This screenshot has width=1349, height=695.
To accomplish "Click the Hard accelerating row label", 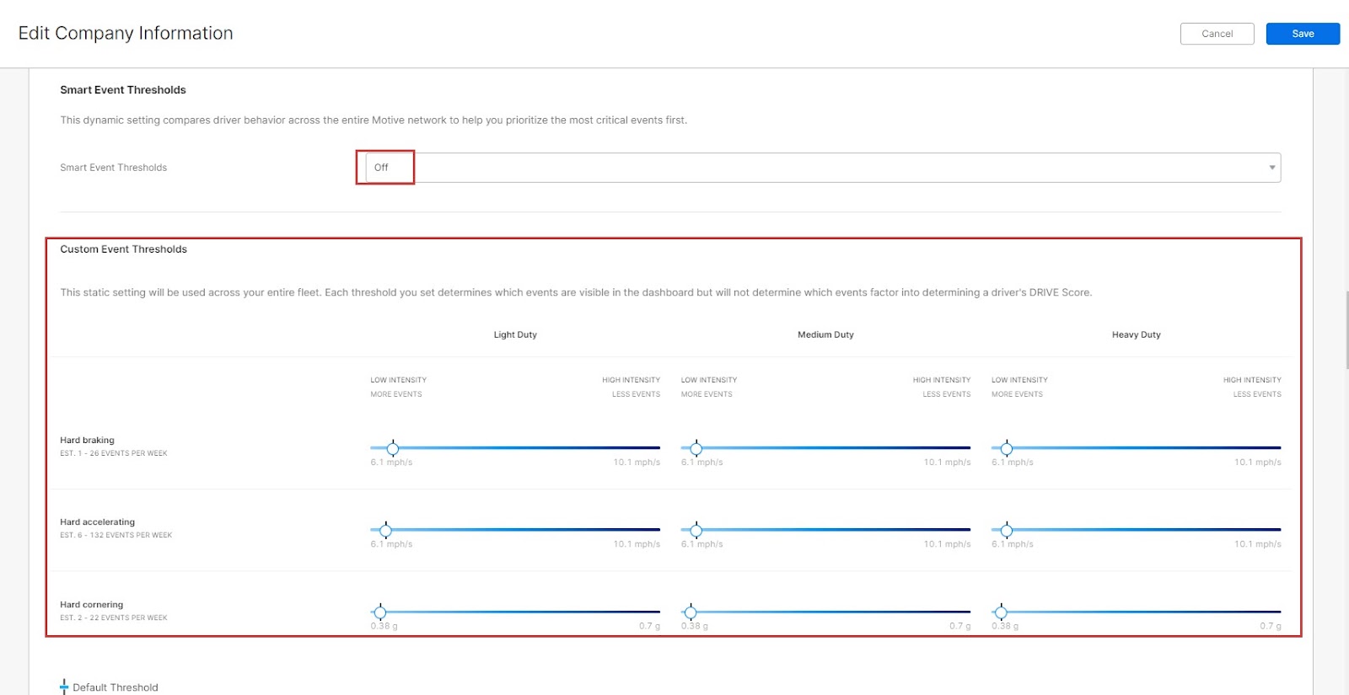I will click(x=97, y=522).
